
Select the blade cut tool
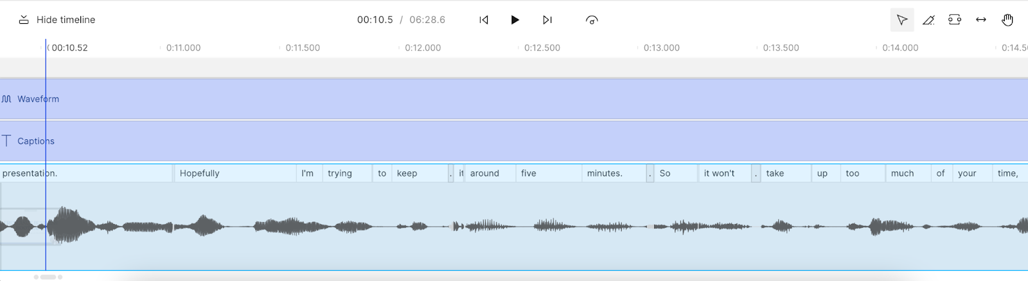(928, 20)
